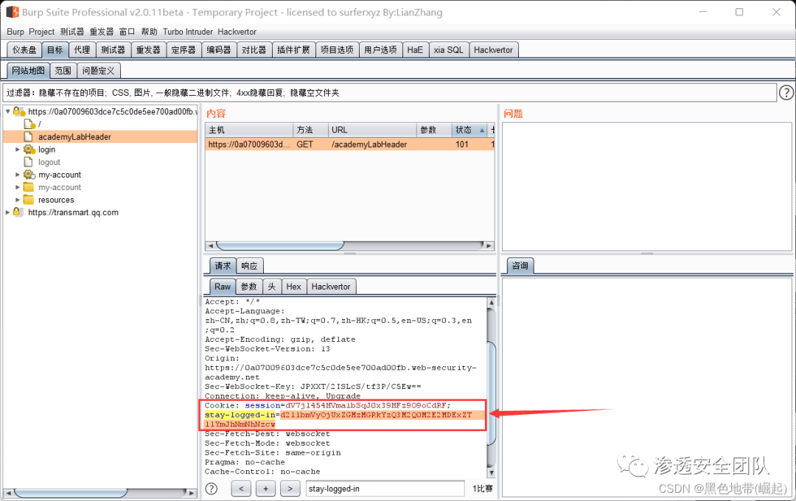Click the 参数 column header in table
The height and width of the screenshot is (501, 796).
435,130
